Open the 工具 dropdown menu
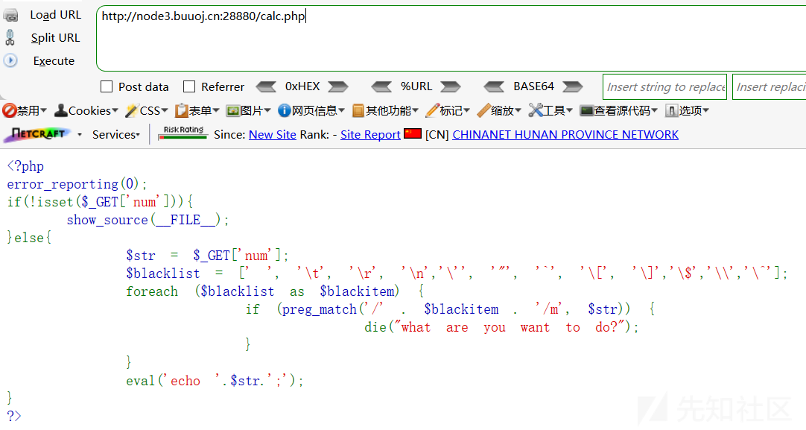 coord(570,110)
